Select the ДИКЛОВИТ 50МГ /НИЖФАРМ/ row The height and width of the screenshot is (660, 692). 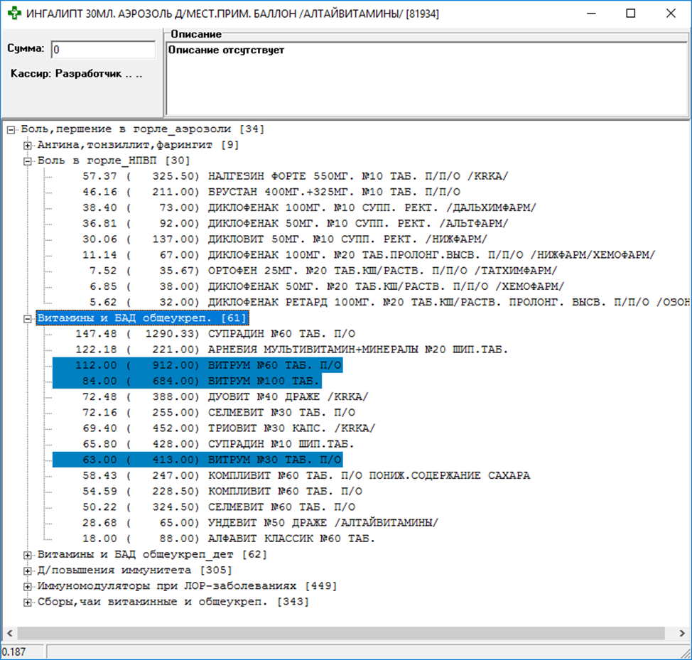[285, 239]
